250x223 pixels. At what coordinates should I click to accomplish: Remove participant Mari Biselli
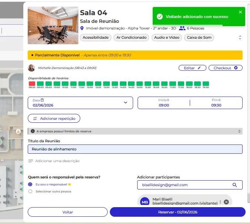tap(226, 202)
